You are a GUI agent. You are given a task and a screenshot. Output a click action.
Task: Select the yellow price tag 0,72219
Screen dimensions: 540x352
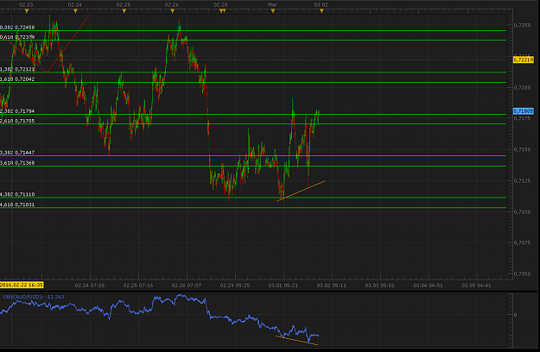523,60
